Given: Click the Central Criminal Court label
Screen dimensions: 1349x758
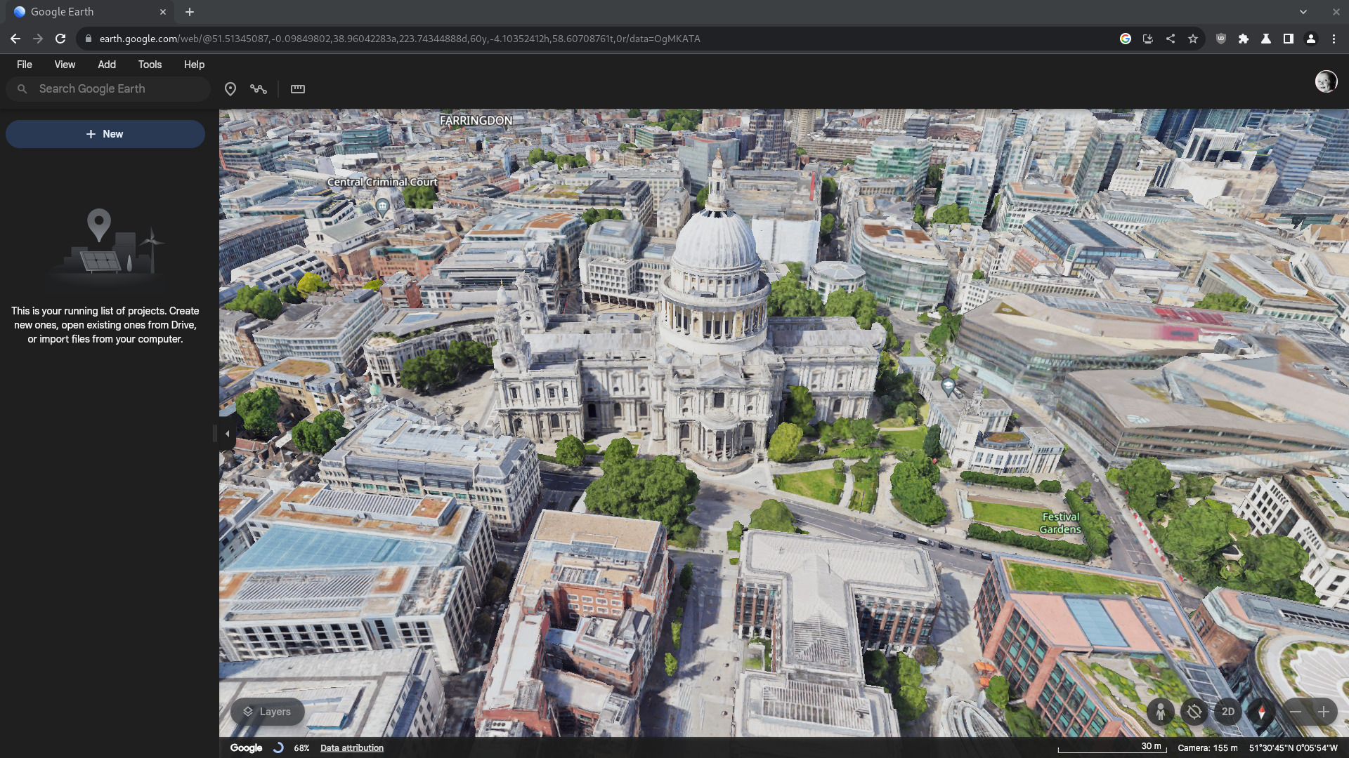Looking at the screenshot, I should tap(382, 182).
